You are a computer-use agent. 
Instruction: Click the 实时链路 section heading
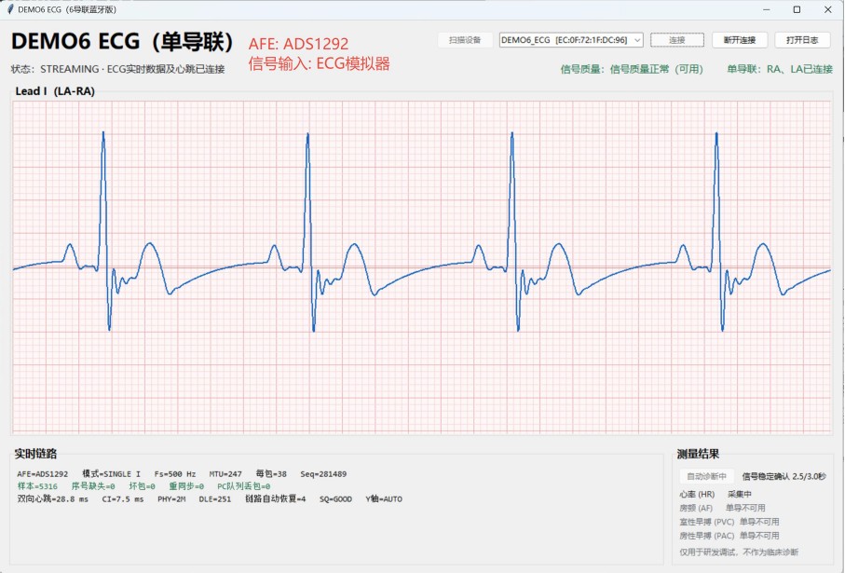click(35, 454)
